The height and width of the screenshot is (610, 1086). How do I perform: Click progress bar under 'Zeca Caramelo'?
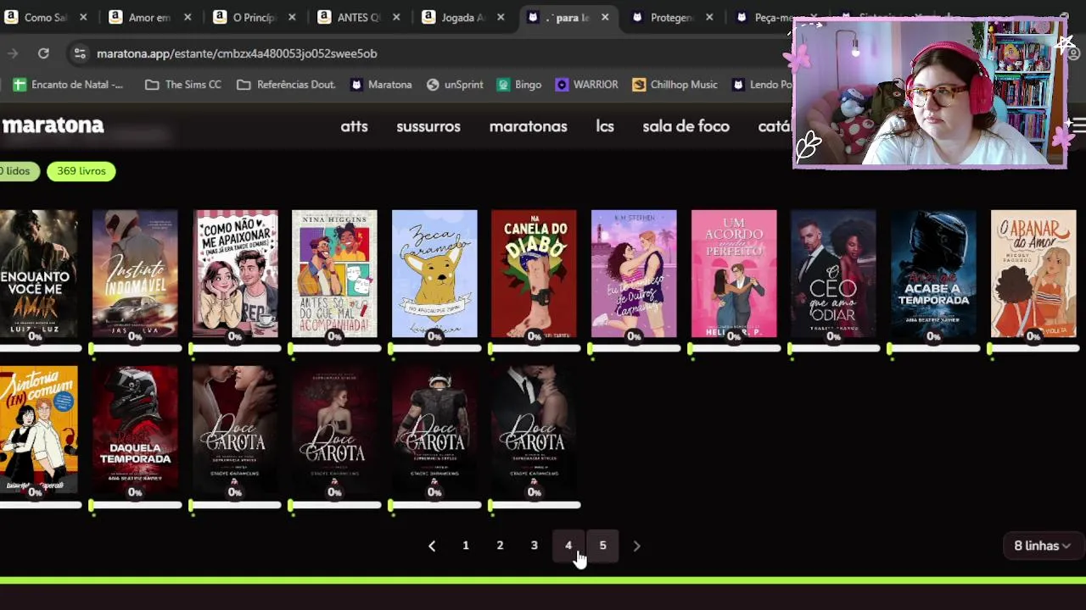[x=434, y=348]
